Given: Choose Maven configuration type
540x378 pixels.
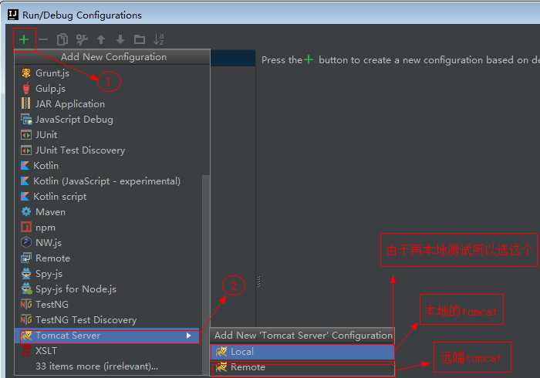Looking at the screenshot, I should (x=108, y=212).
